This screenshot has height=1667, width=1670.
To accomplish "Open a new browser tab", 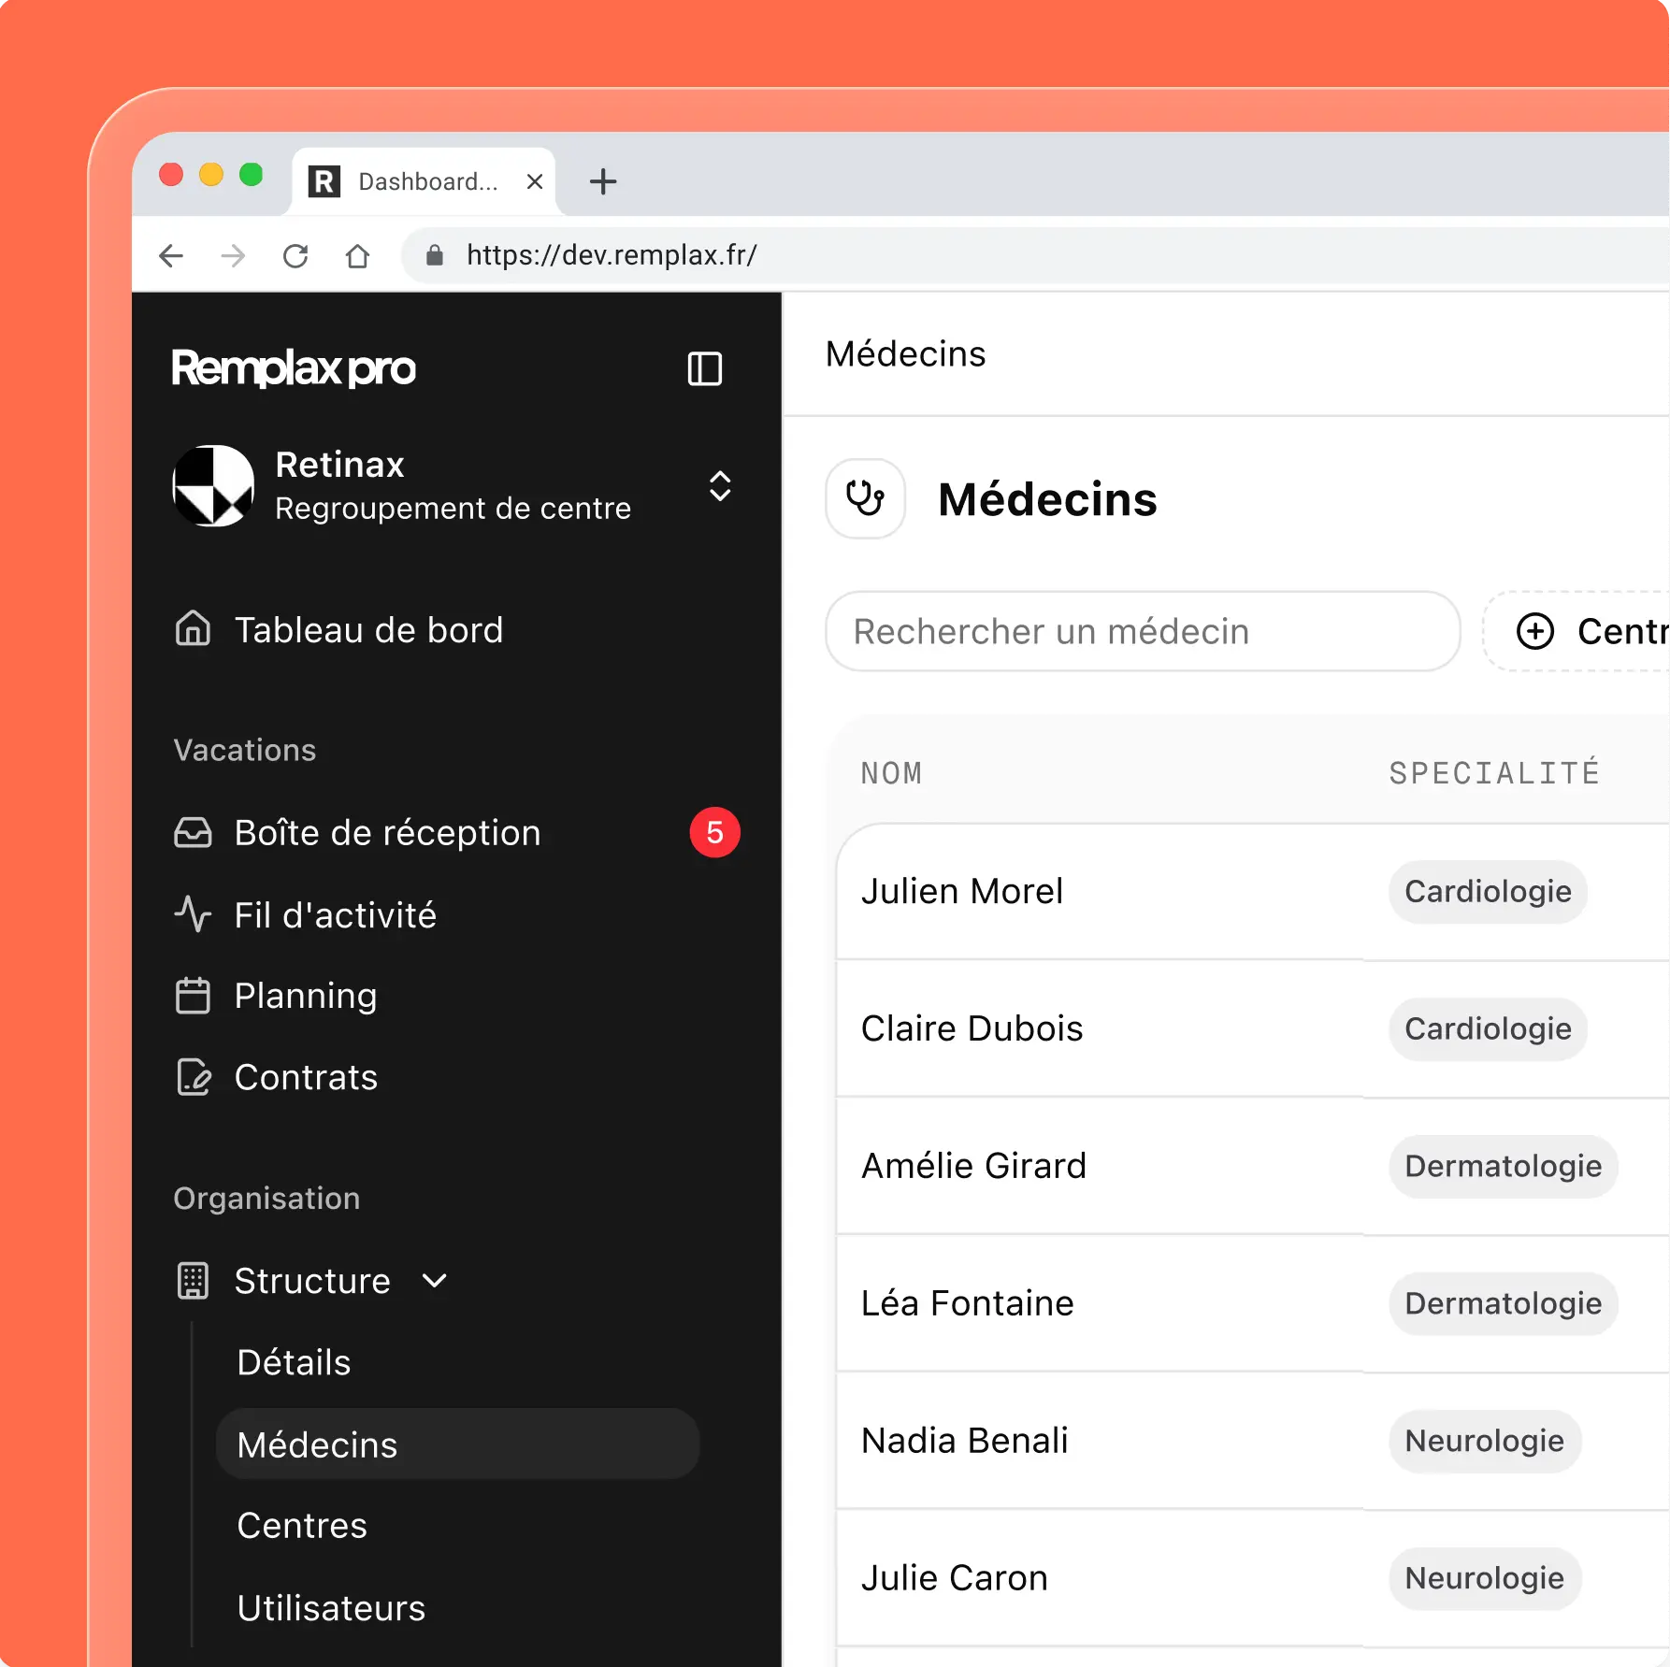I will click(603, 181).
